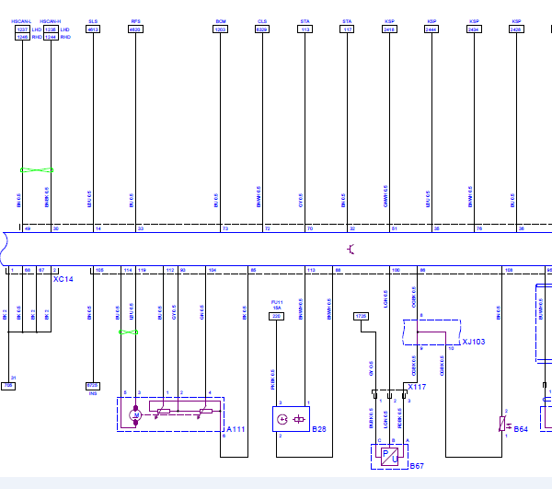Click the RFS signal label
Screen dimensions: 552x489
[135, 21]
